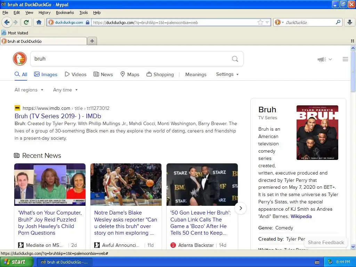Open the Help menu
356x267 pixels.
[97, 13]
